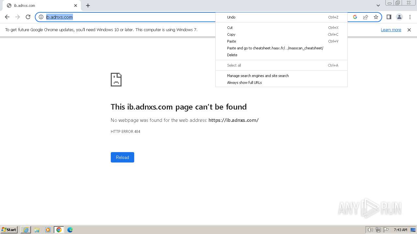Viewport: 417px width, 234px height.
Task: Click the sad page error icon
Action: pos(116,80)
